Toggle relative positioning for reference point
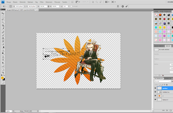Image resolution: width=173 pixels, height=113 pixels. pos(25,6)
